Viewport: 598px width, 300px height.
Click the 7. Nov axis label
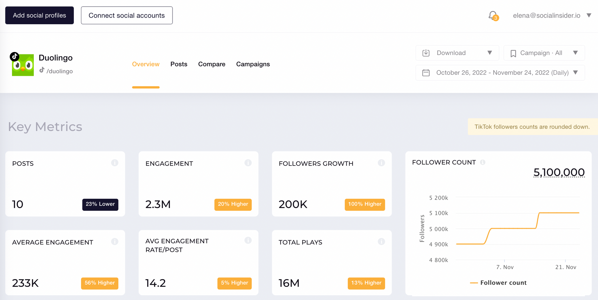point(505,267)
